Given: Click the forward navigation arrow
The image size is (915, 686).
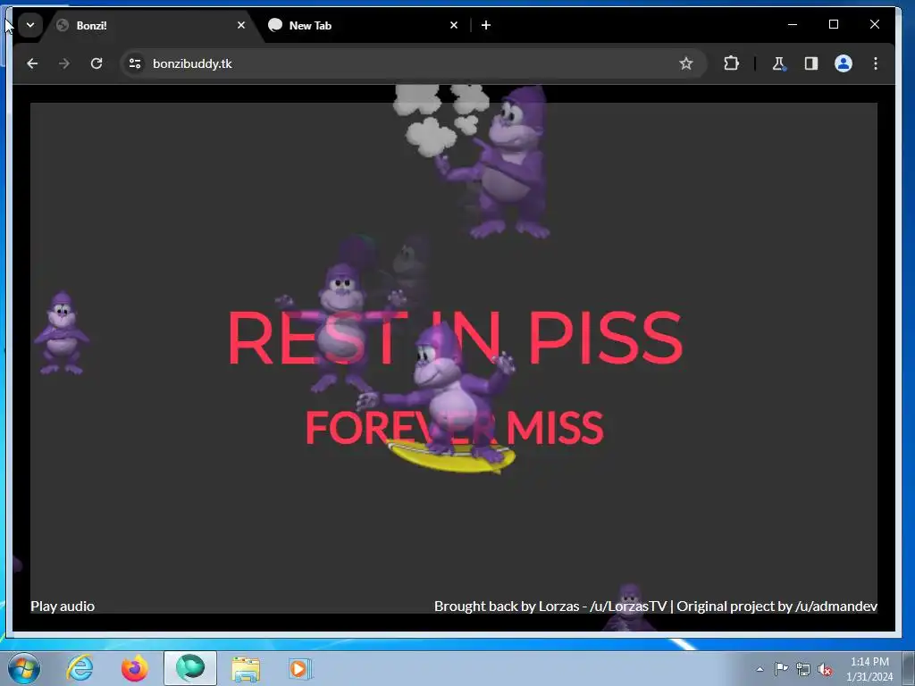Looking at the screenshot, I should tap(64, 63).
